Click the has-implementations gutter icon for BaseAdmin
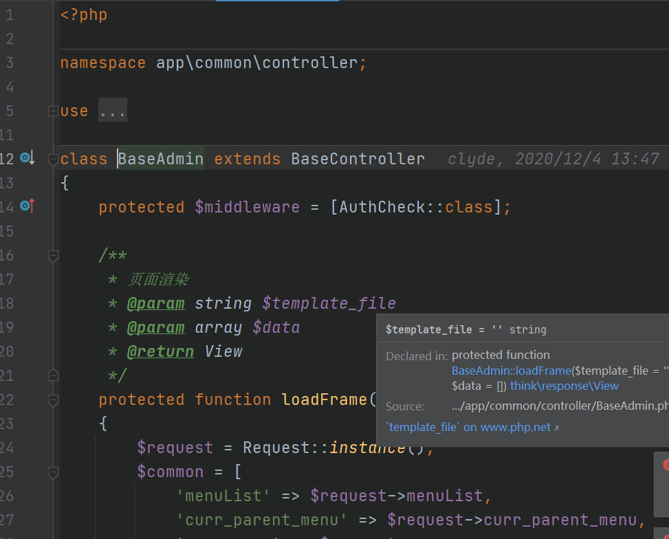669x539 pixels. (x=28, y=158)
